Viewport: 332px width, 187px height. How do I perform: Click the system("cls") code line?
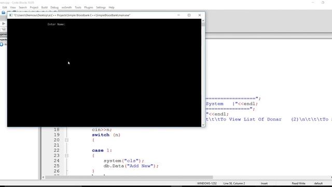123,161
